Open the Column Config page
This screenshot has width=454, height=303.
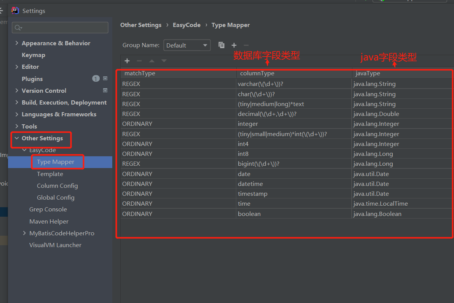57,186
